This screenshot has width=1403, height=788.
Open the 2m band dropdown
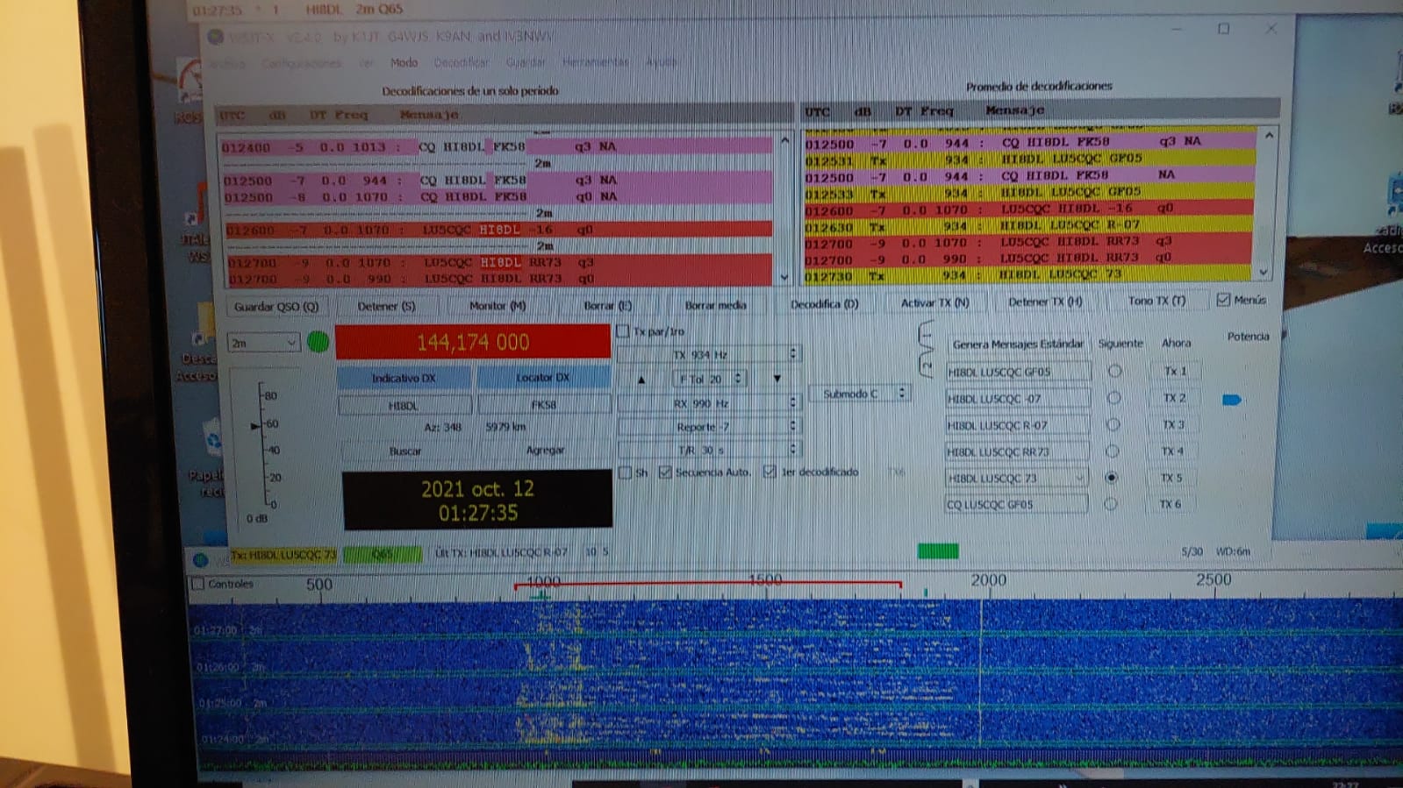click(263, 344)
